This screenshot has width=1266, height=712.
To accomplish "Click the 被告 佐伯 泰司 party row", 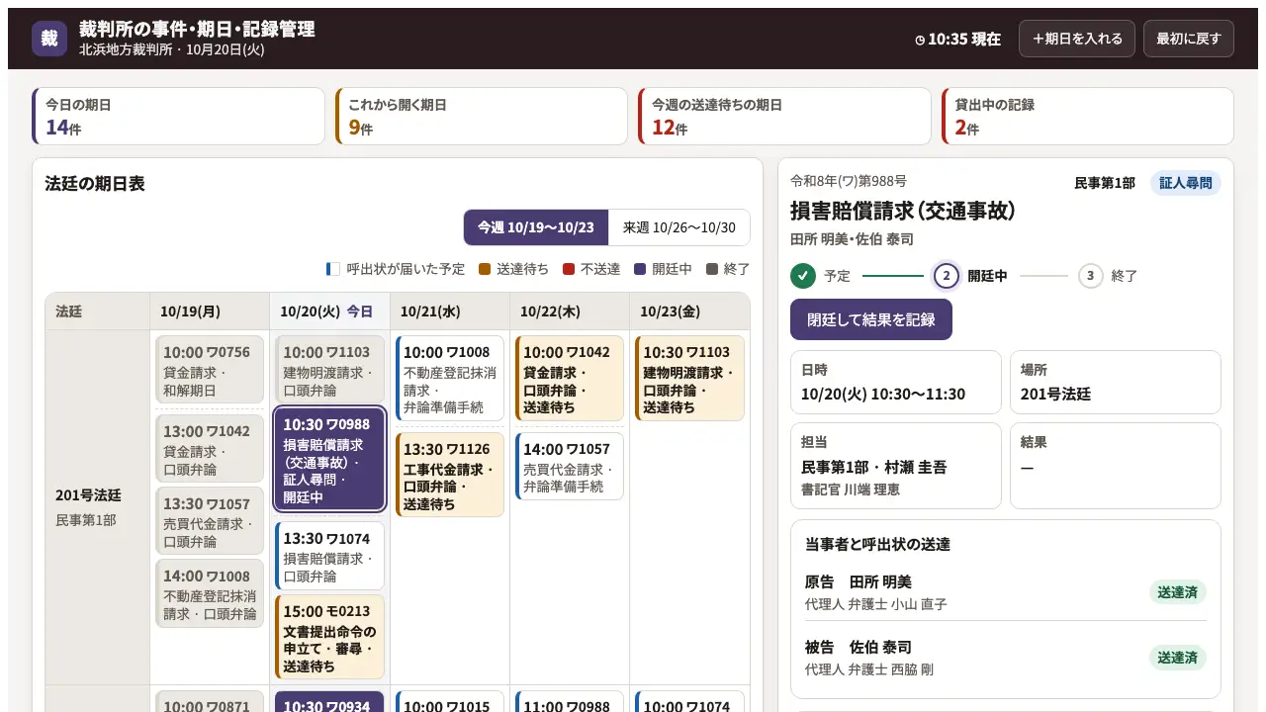I will click(x=1006, y=658).
